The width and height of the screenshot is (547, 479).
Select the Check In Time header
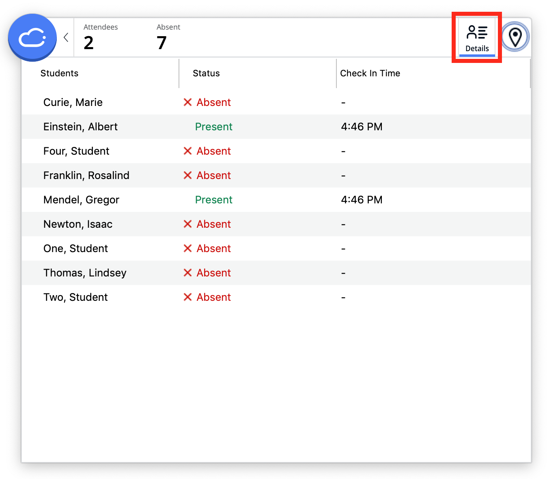[370, 73]
